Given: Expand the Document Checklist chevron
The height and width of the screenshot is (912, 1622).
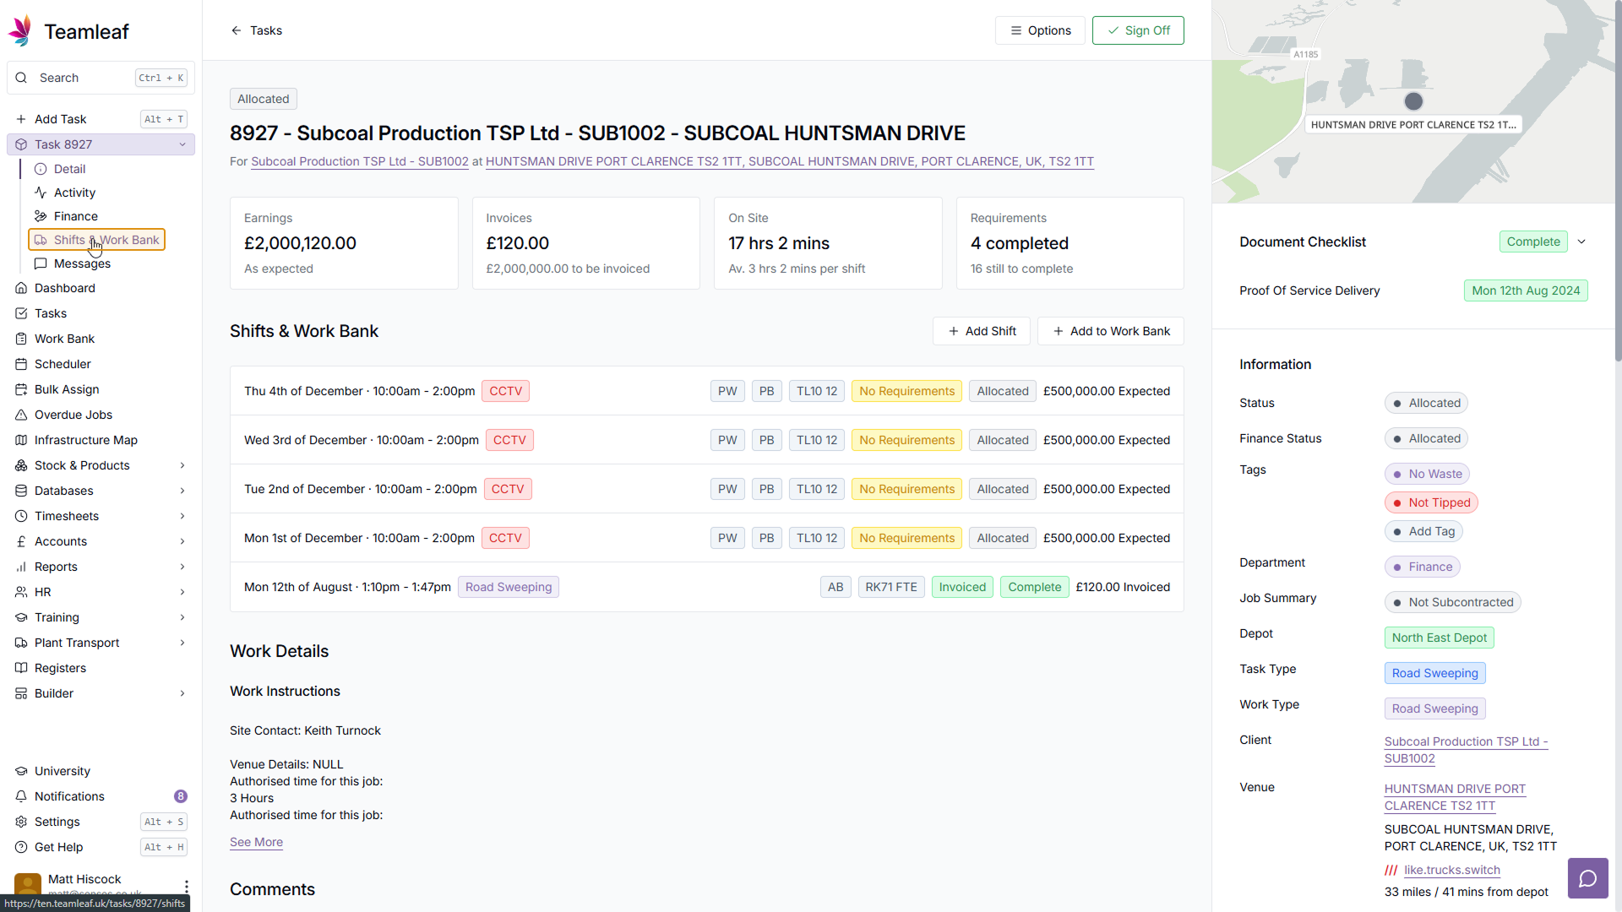Looking at the screenshot, I should [x=1581, y=242].
